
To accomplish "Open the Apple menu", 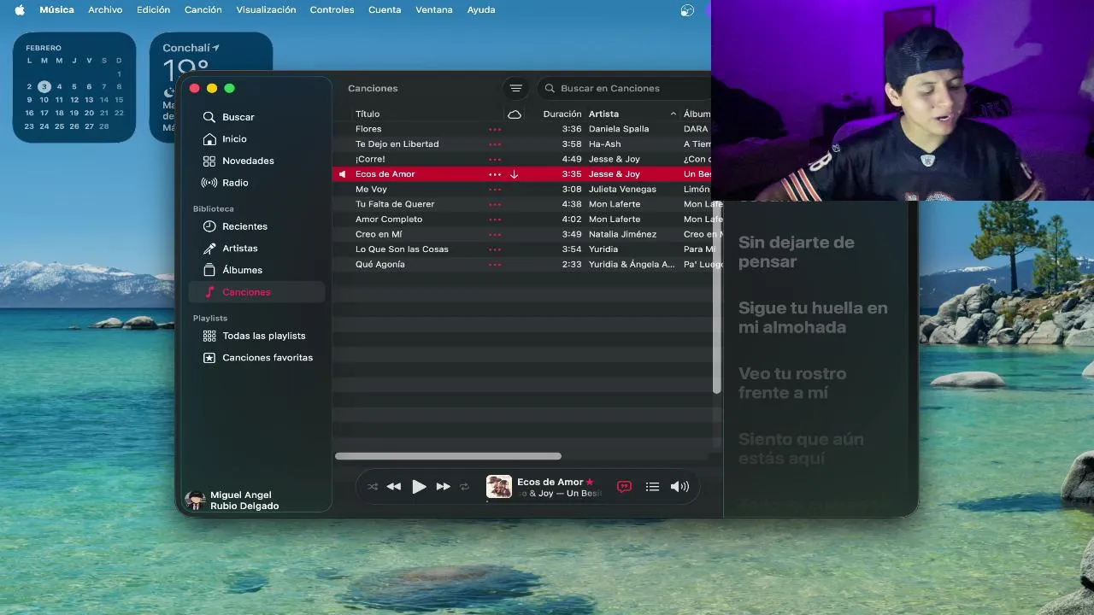I will coord(19,9).
